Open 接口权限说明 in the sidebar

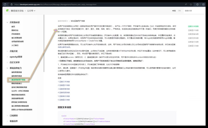17,38
